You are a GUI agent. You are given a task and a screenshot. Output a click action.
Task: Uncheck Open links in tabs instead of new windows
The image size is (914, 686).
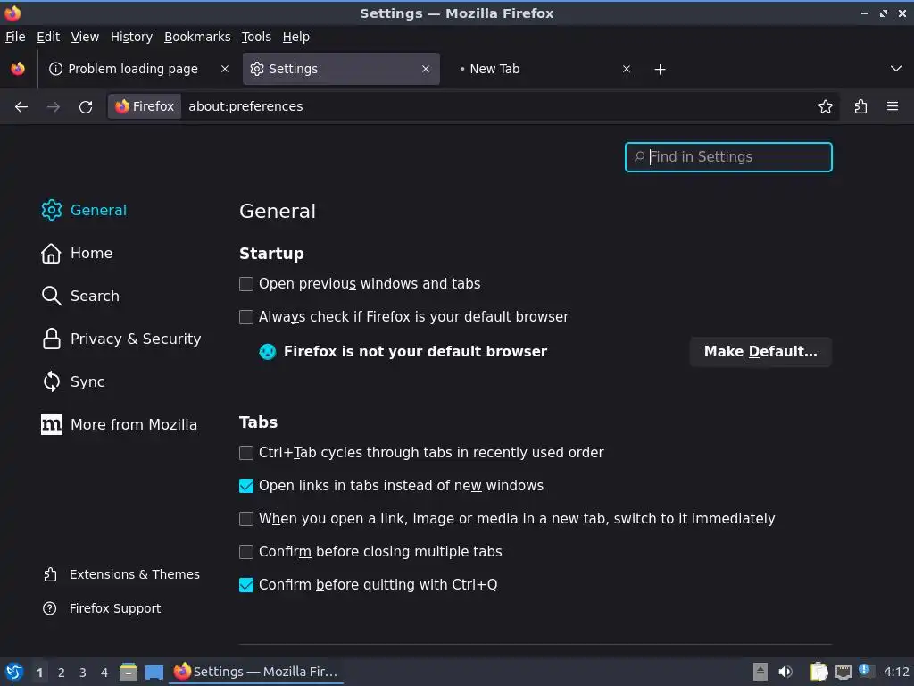pos(246,486)
